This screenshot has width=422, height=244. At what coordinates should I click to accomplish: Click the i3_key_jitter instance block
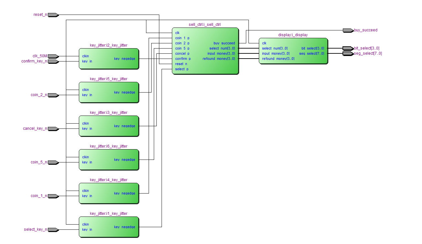tap(109, 131)
